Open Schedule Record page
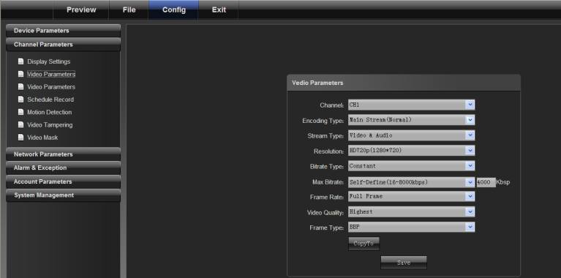The height and width of the screenshot is (278, 561). pos(50,99)
